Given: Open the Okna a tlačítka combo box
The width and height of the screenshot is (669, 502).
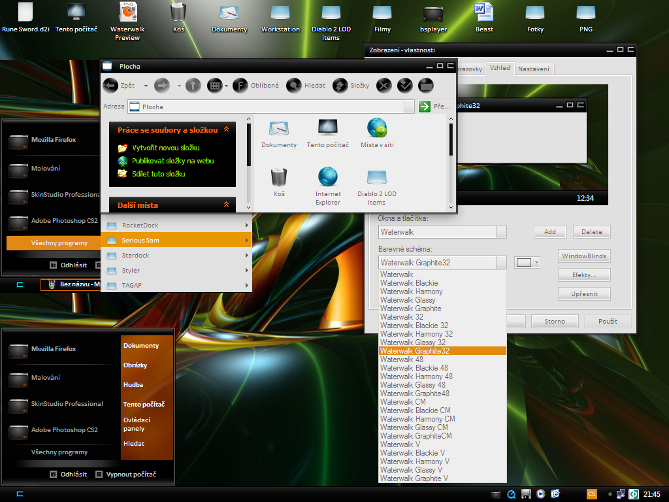Looking at the screenshot, I should (442, 232).
